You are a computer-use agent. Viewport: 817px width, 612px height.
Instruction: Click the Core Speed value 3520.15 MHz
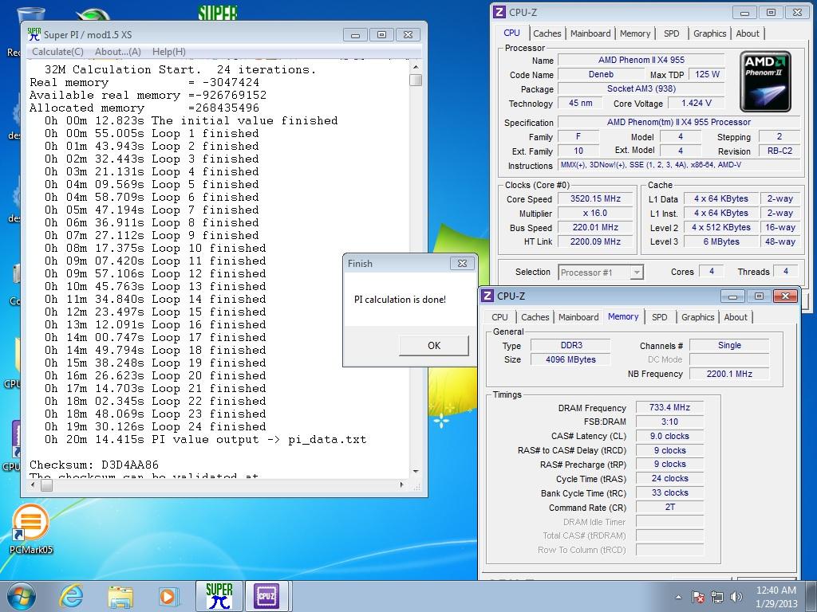coord(595,198)
